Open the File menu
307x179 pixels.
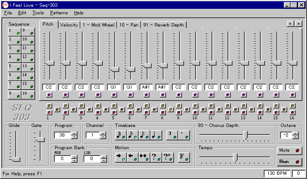[8, 13]
